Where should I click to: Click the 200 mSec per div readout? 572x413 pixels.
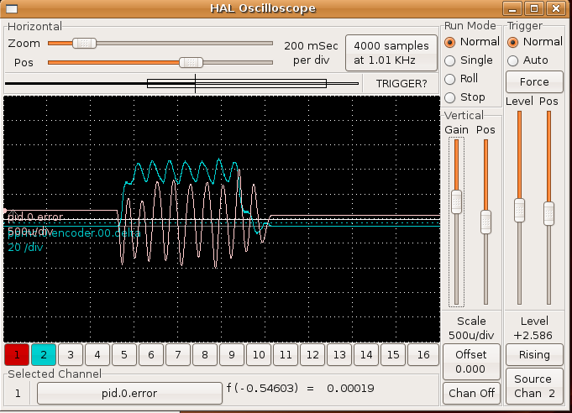(311, 53)
